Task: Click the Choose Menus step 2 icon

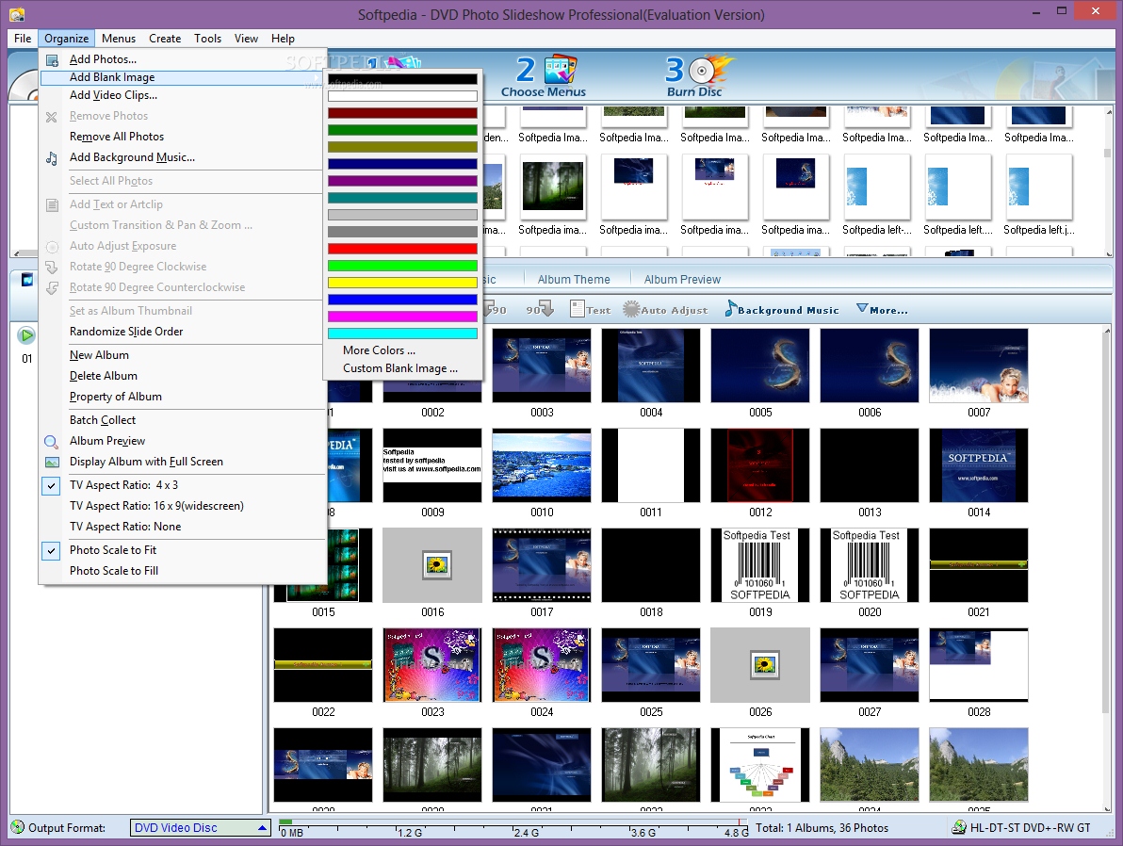Action: coord(560,71)
